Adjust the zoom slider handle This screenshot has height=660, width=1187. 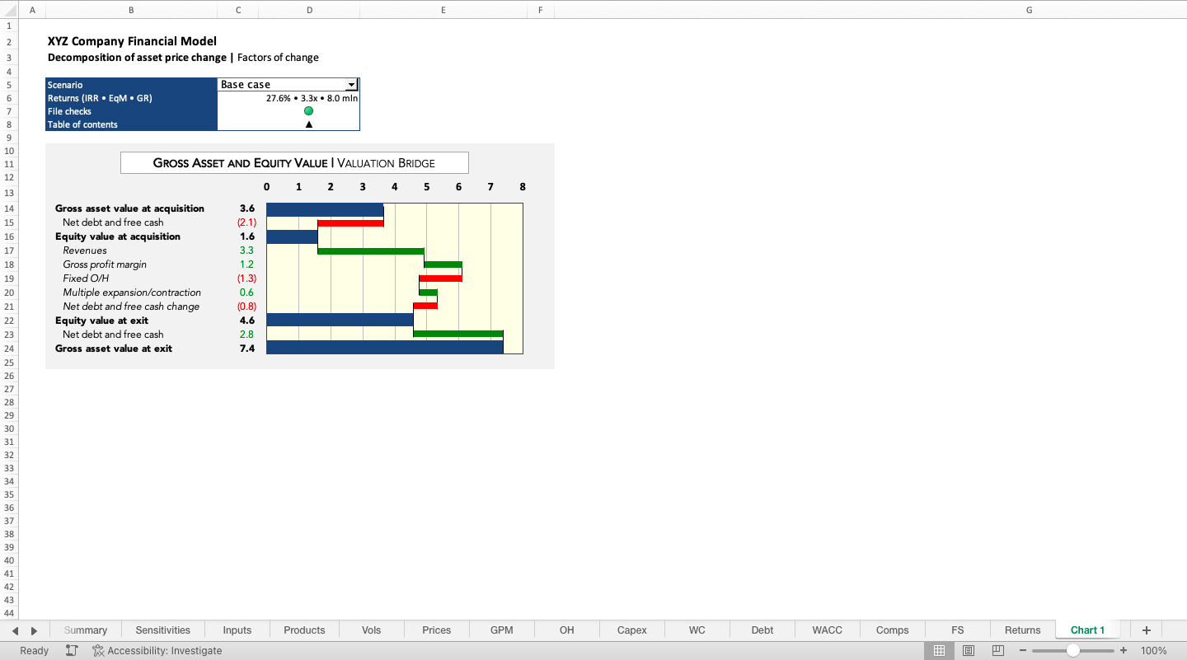[x=1072, y=650]
